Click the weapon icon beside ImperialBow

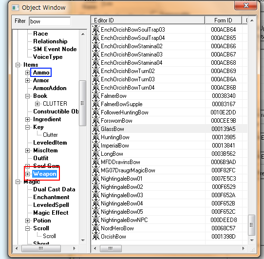[x=96, y=146]
